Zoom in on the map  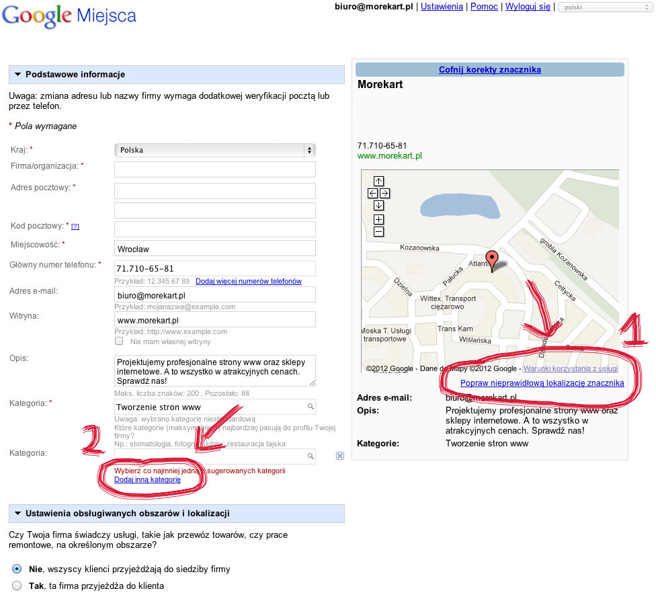pyautogui.click(x=378, y=219)
